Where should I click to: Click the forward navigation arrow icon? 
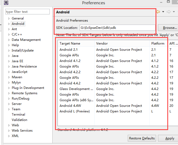click(x=169, y=12)
